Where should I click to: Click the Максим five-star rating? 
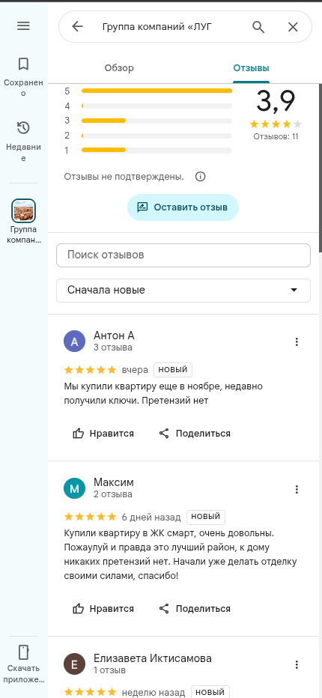[91, 517]
